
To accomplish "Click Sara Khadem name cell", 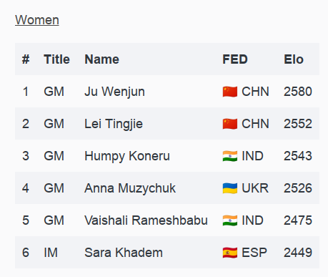I will click(124, 253).
